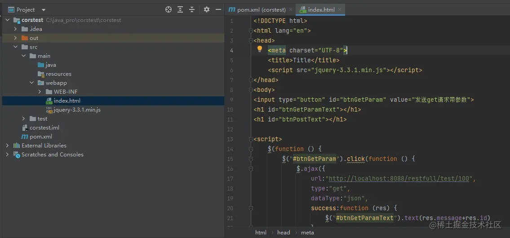
Task: Collapse the corstest project root node
Action: pos(7,20)
